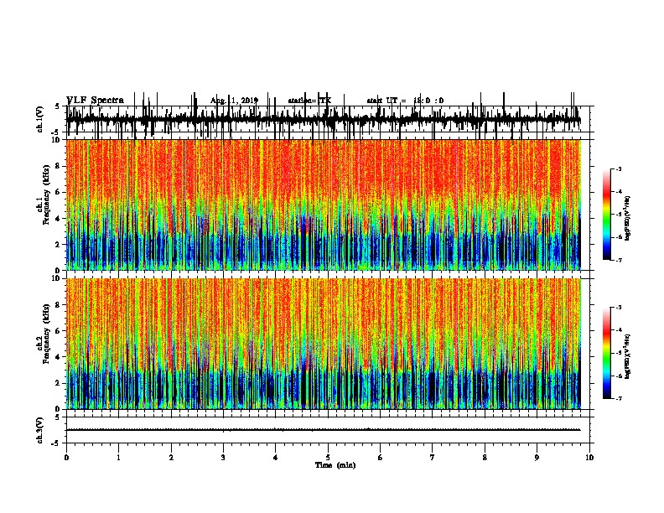Click the 6 kHz tick on ch.2 frequency axis
The image size is (664, 513).
point(59,331)
